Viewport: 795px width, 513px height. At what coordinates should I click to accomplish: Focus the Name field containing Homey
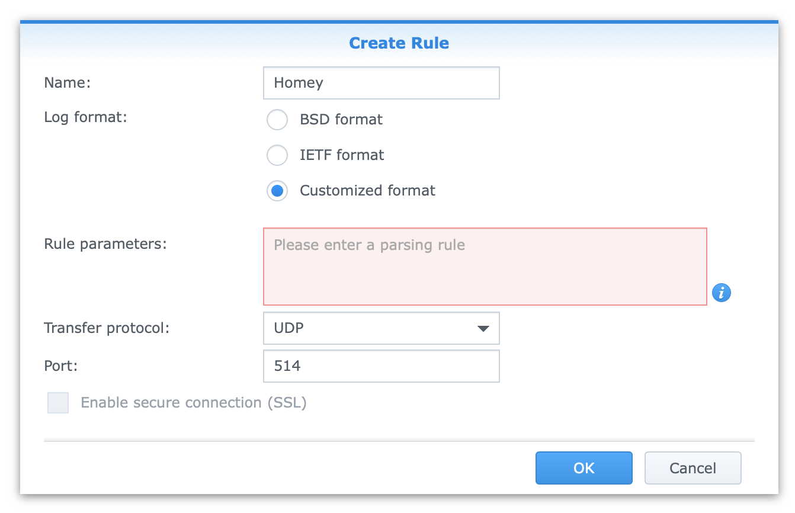point(381,83)
